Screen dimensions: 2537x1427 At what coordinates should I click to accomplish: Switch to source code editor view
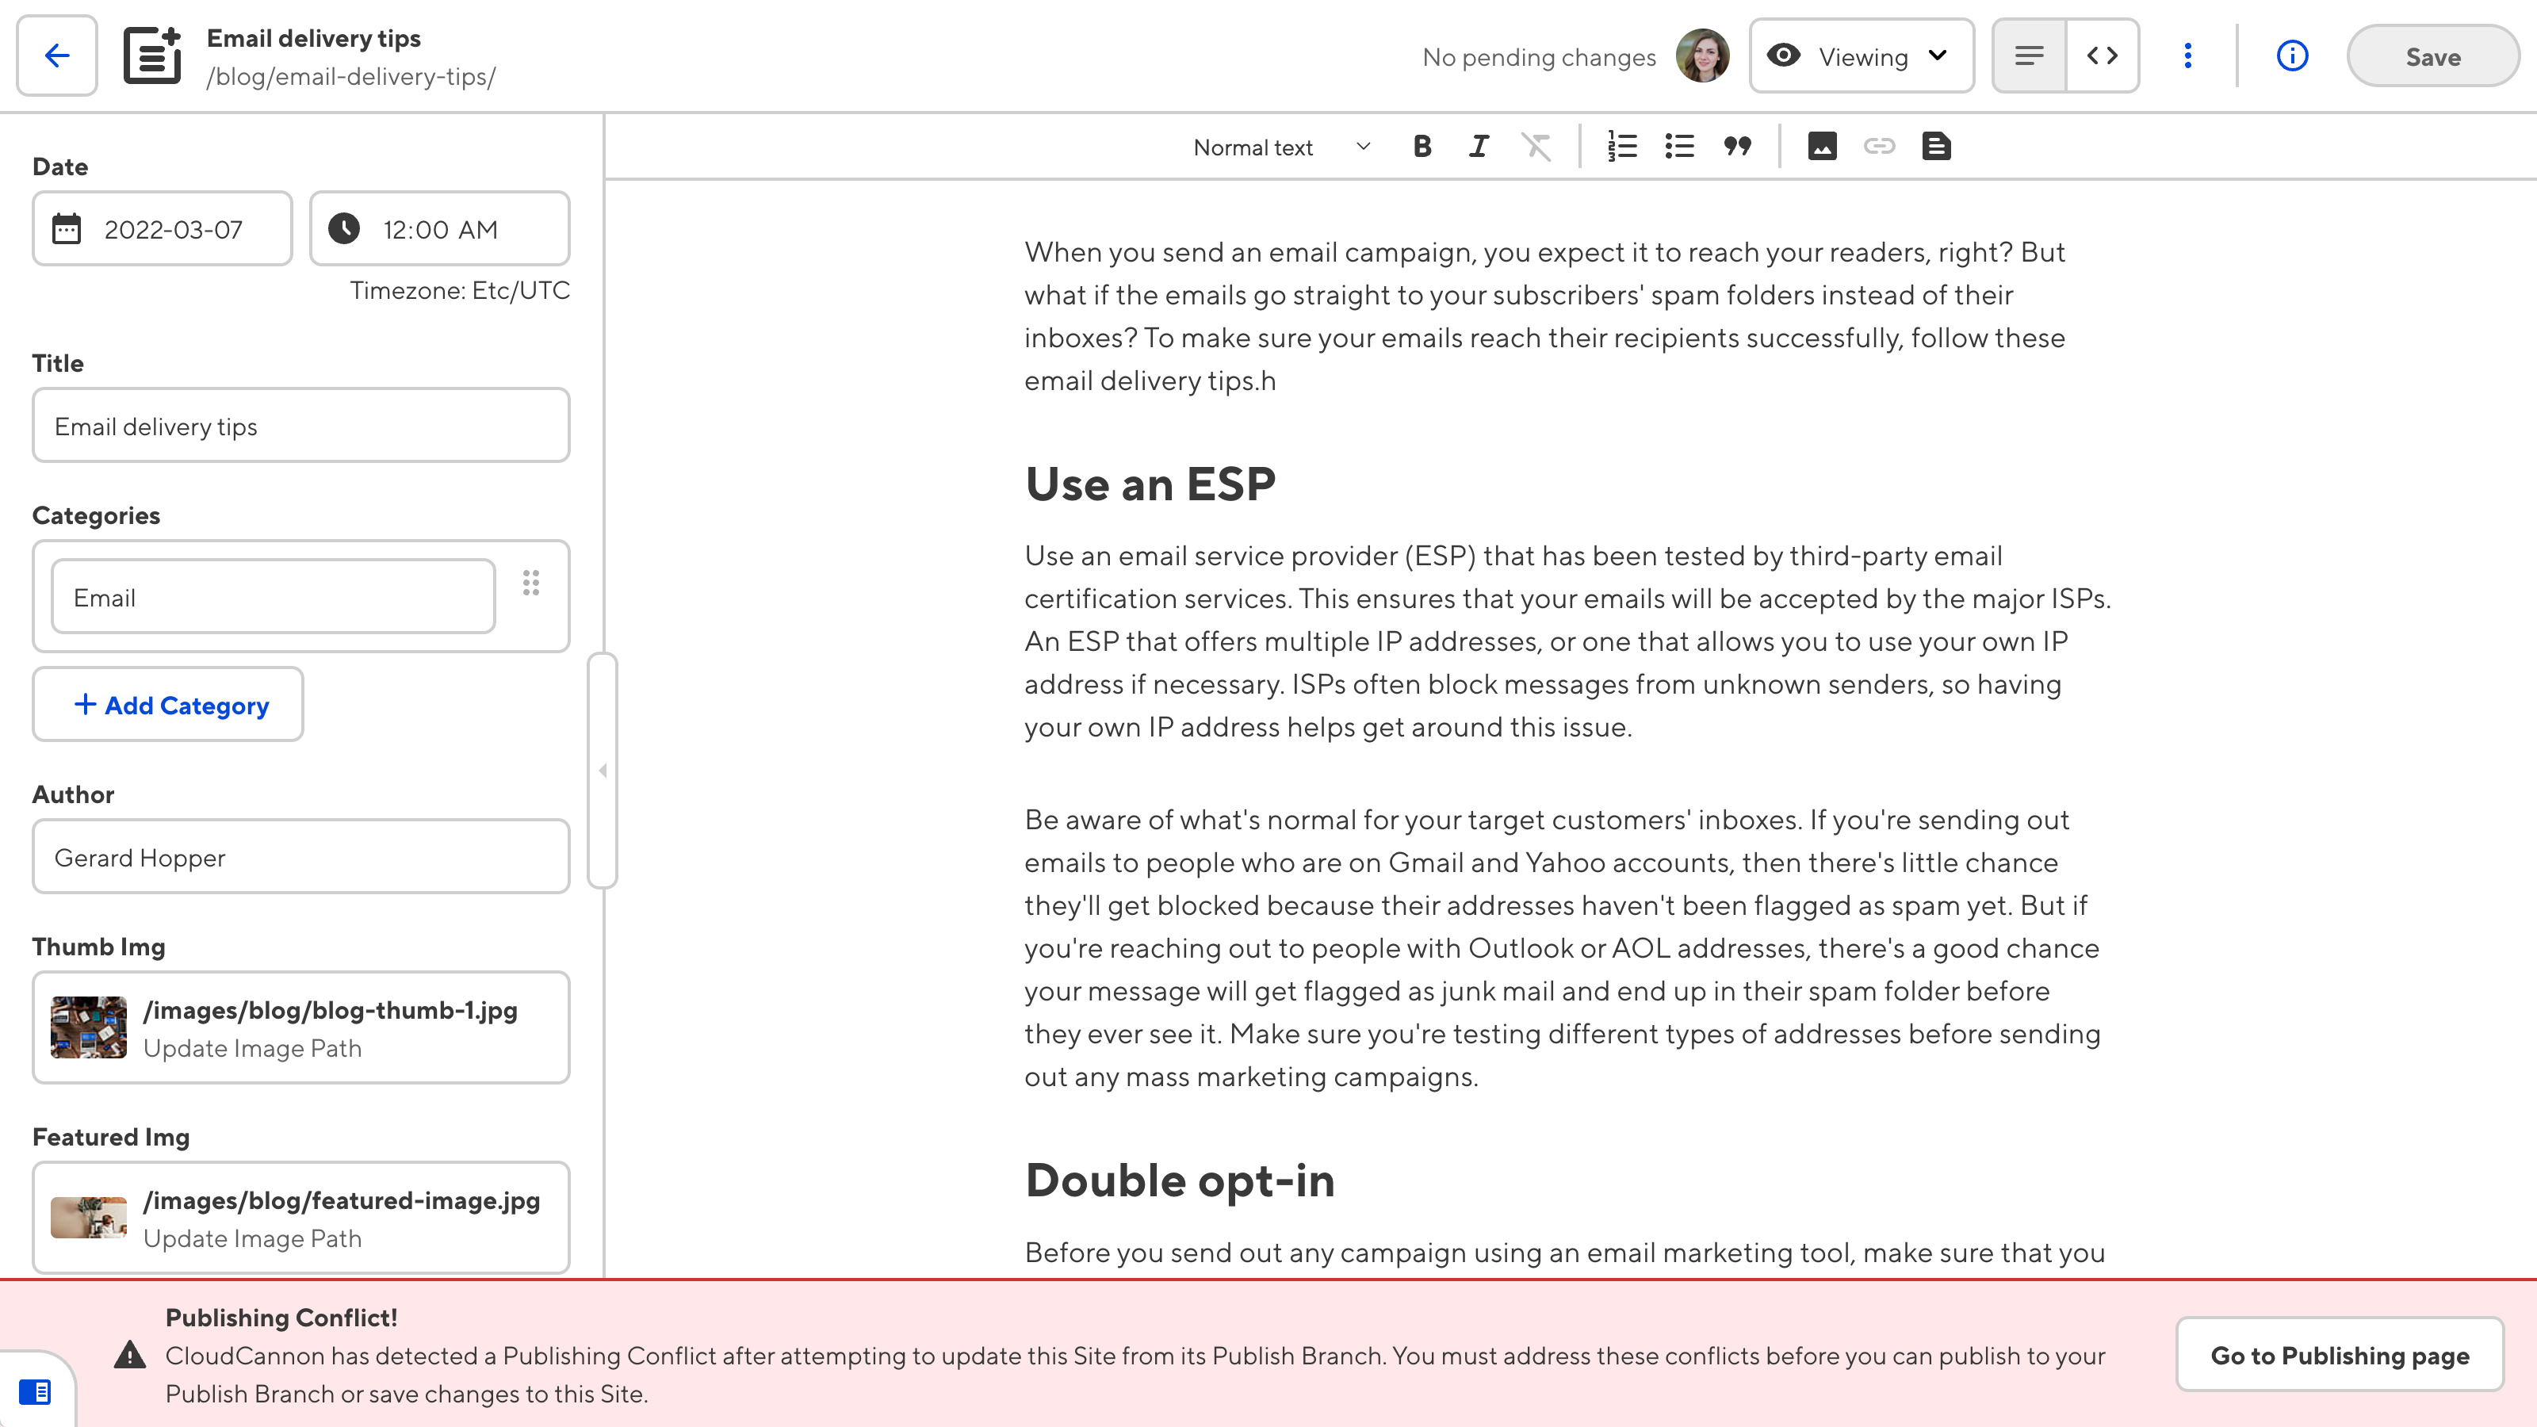pos(2102,55)
